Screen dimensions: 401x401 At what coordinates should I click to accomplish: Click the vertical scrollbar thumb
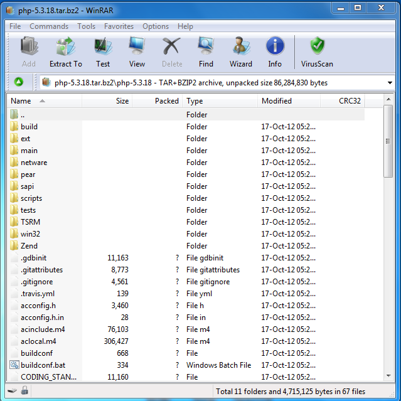[x=388, y=141]
